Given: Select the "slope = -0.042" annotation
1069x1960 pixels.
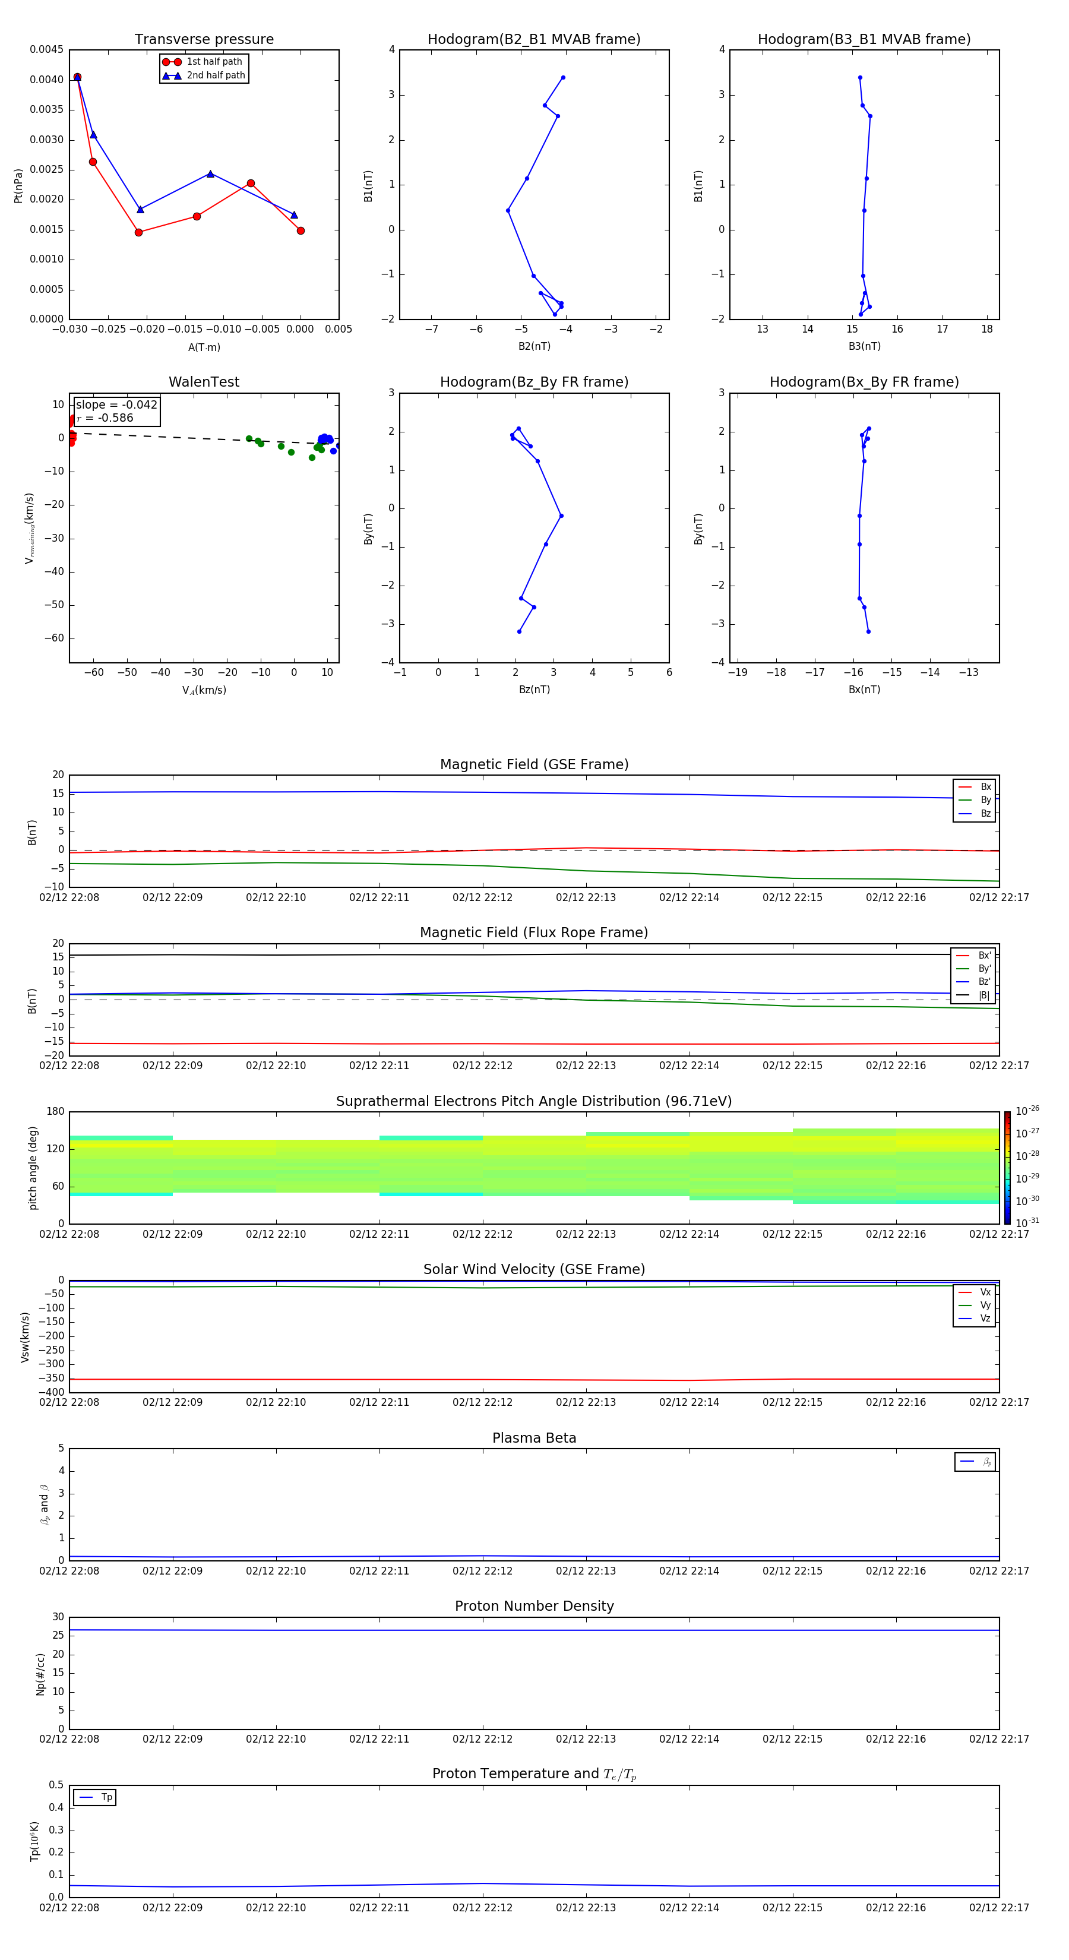Looking at the screenshot, I should point(116,405).
